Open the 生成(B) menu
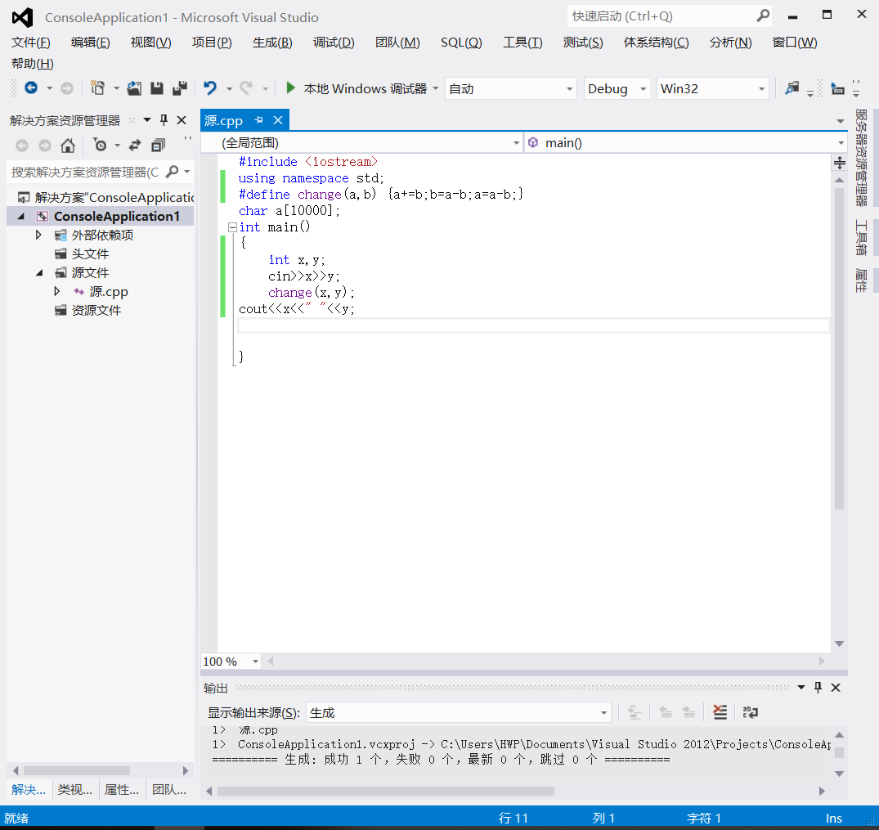Image resolution: width=879 pixels, height=830 pixels. coord(272,42)
